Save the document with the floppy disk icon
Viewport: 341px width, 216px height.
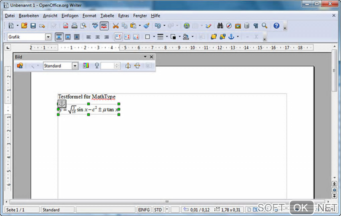(33, 26)
